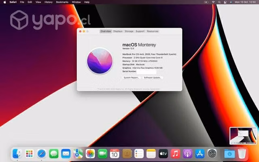Select the Overview tab
This screenshot has height=162, width=259.
pyautogui.click(x=106, y=31)
